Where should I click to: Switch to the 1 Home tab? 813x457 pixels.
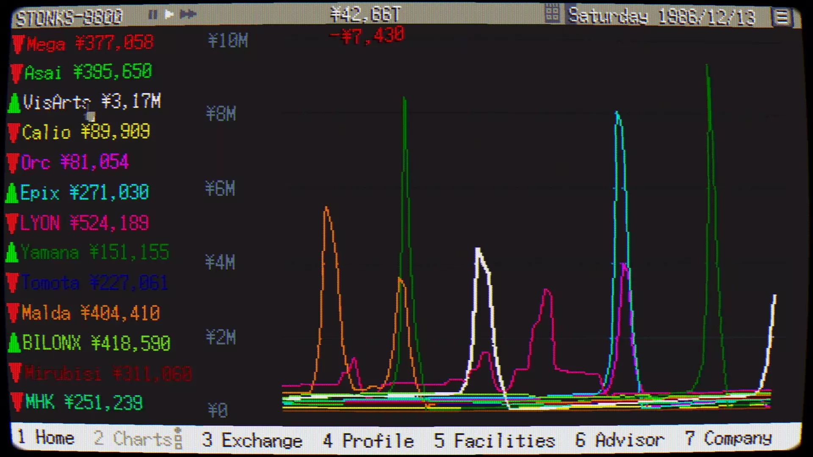pos(46,438)
